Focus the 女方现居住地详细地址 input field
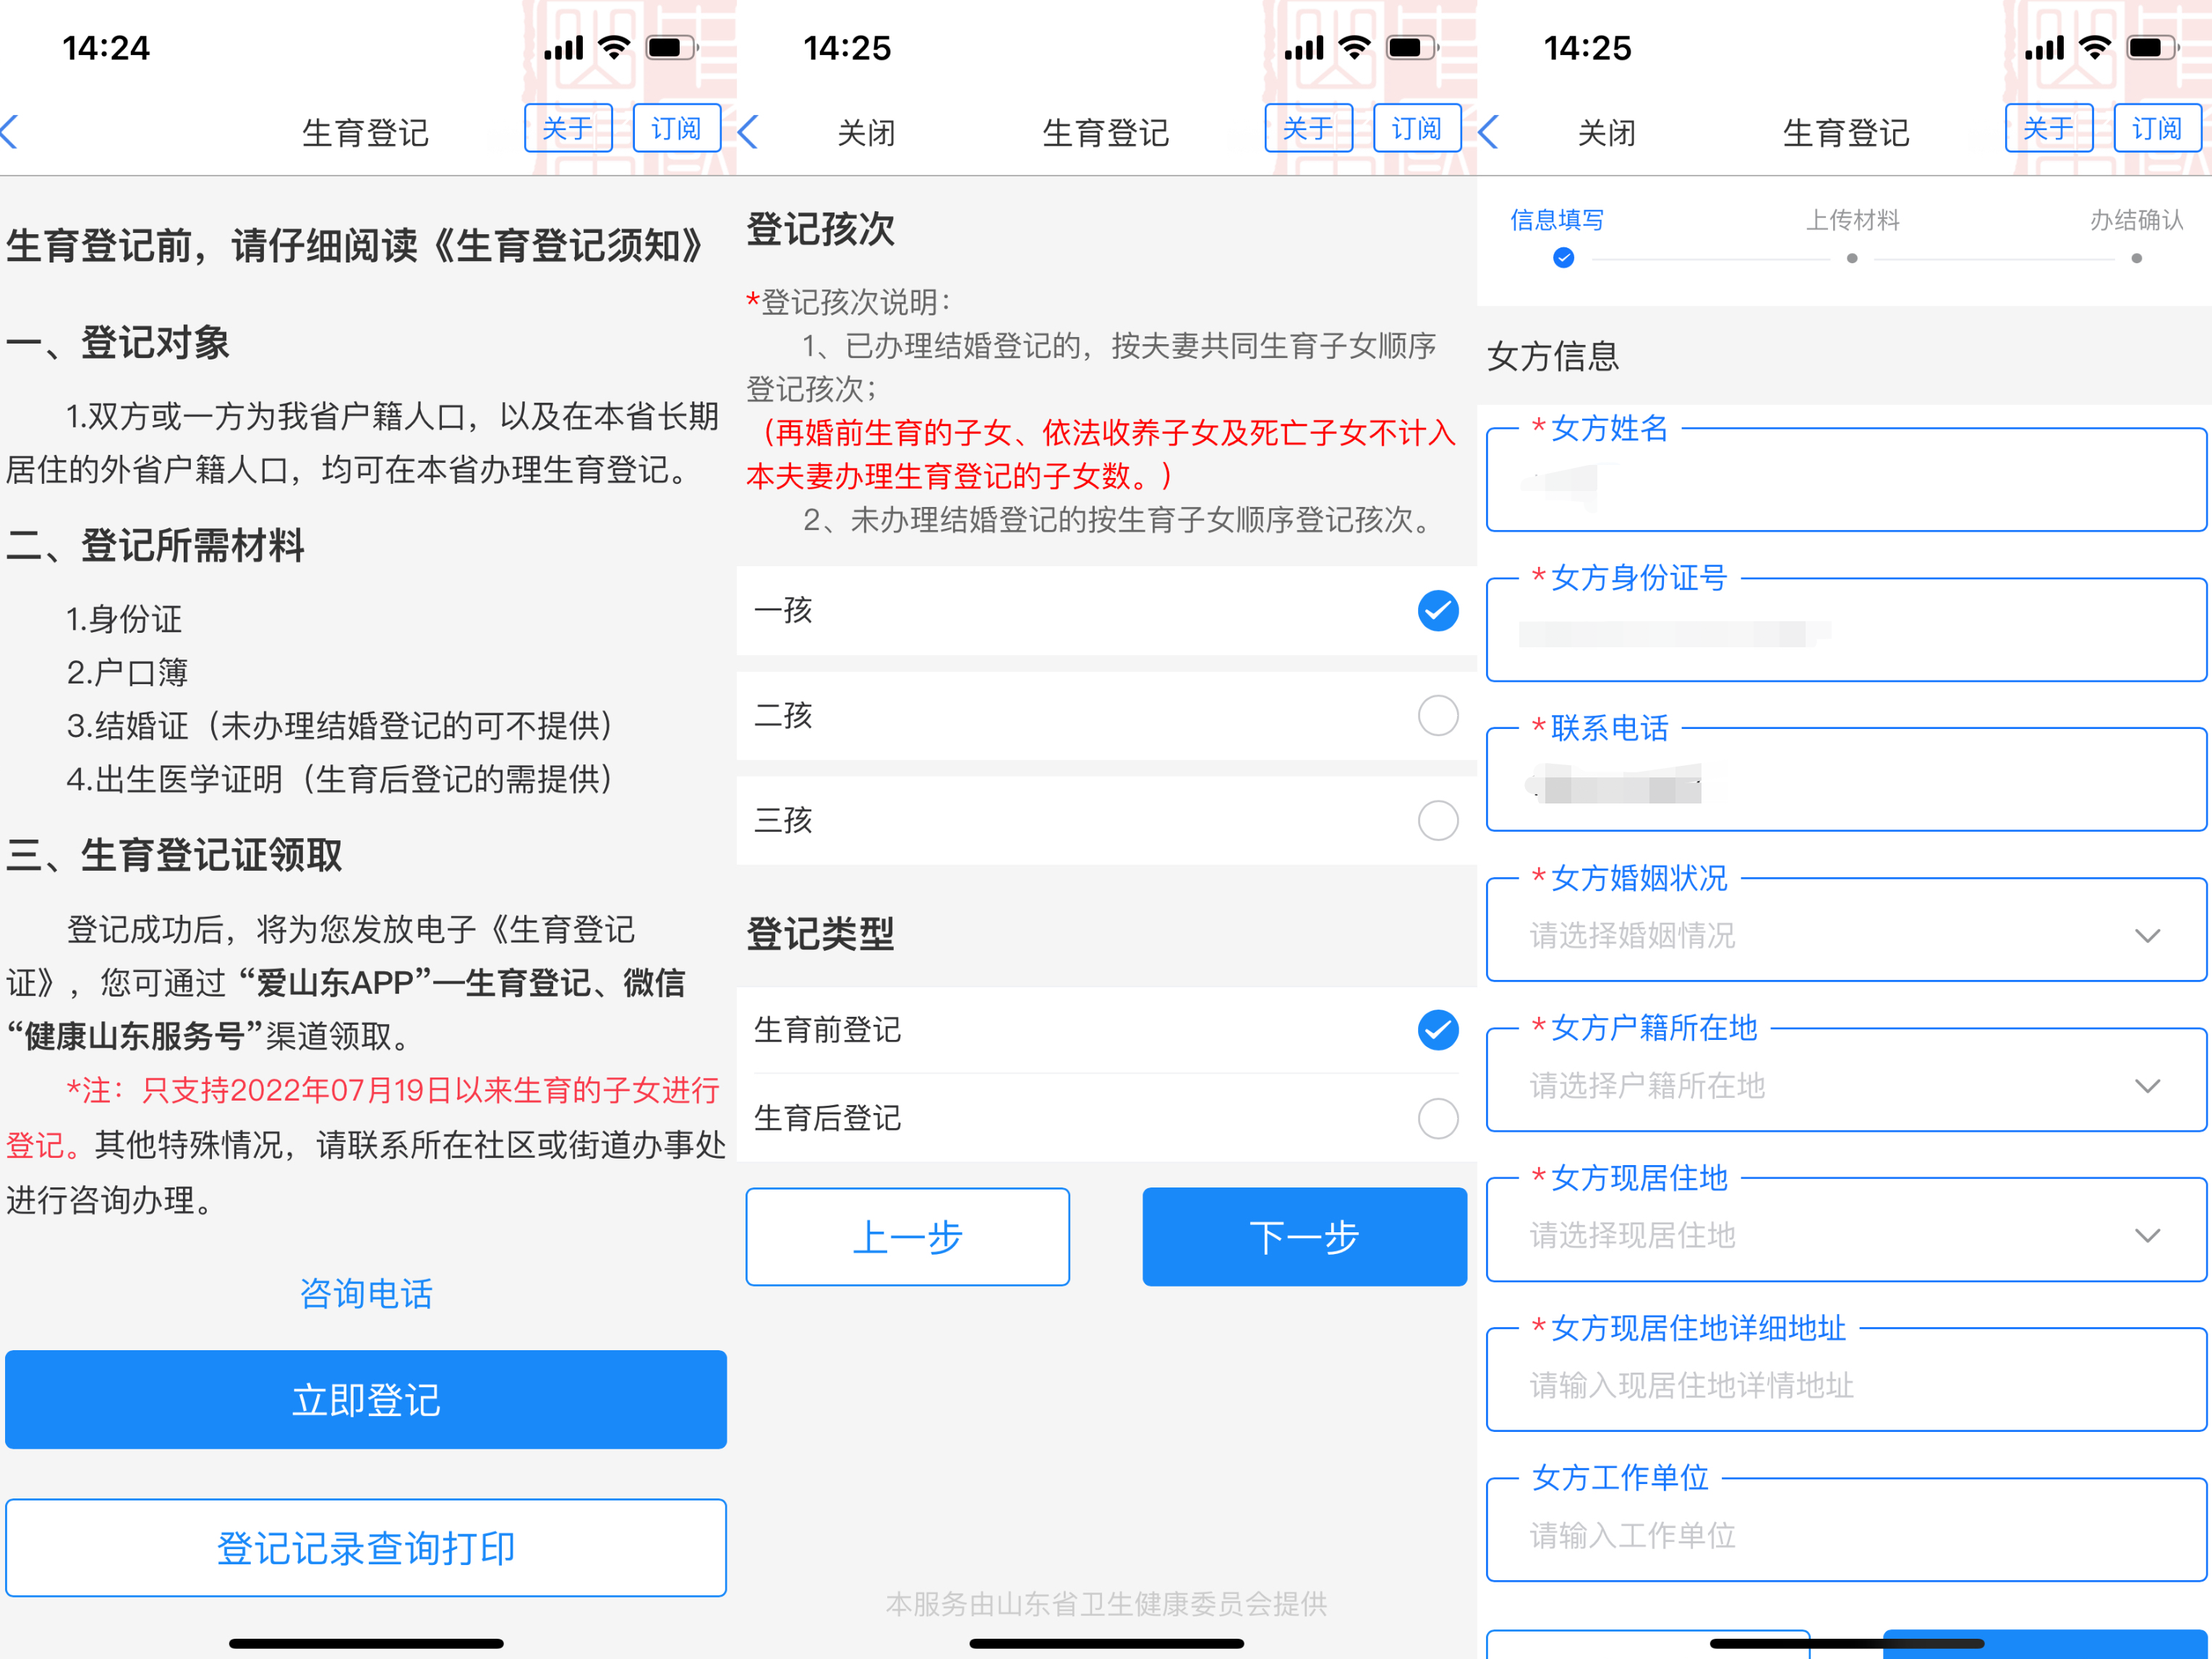Image resolution: width=2212 pixels, height=1659 pixels. pyautogui.click(x=1845, y=1386)
